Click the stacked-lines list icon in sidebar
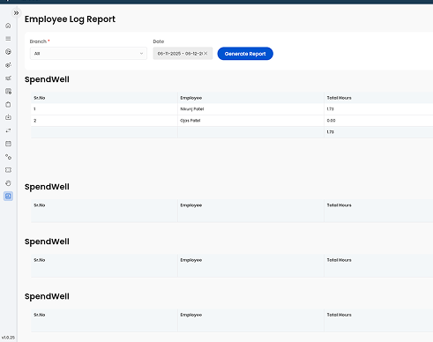Image resolution: width=433 pixels, height=342 pixels. click(8, 39)
